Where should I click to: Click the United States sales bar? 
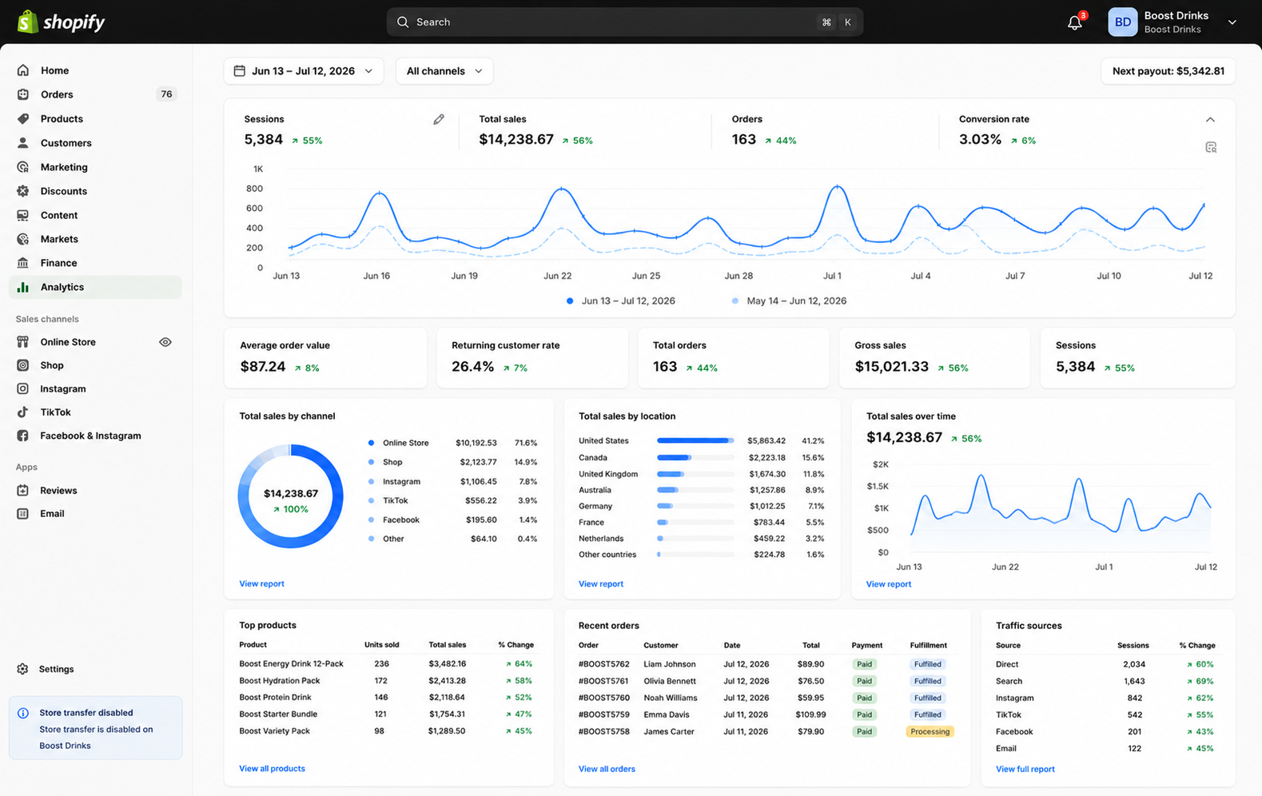pos(695,440)
